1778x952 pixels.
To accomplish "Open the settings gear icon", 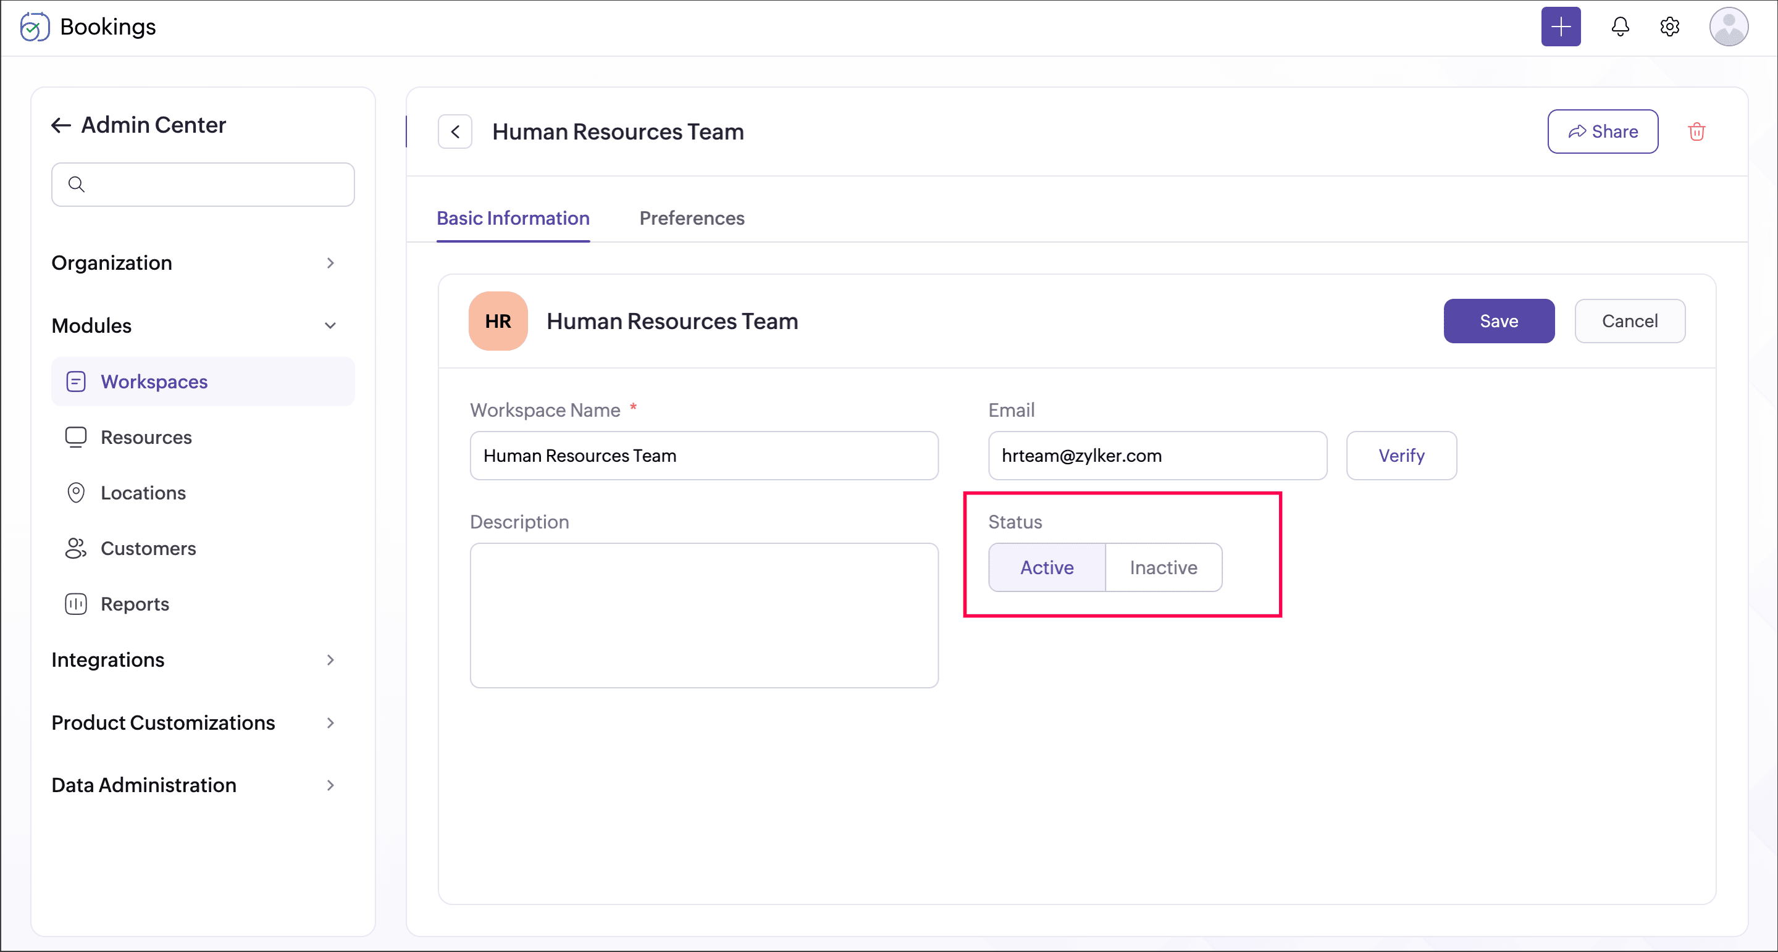I will pos(1669,27).
